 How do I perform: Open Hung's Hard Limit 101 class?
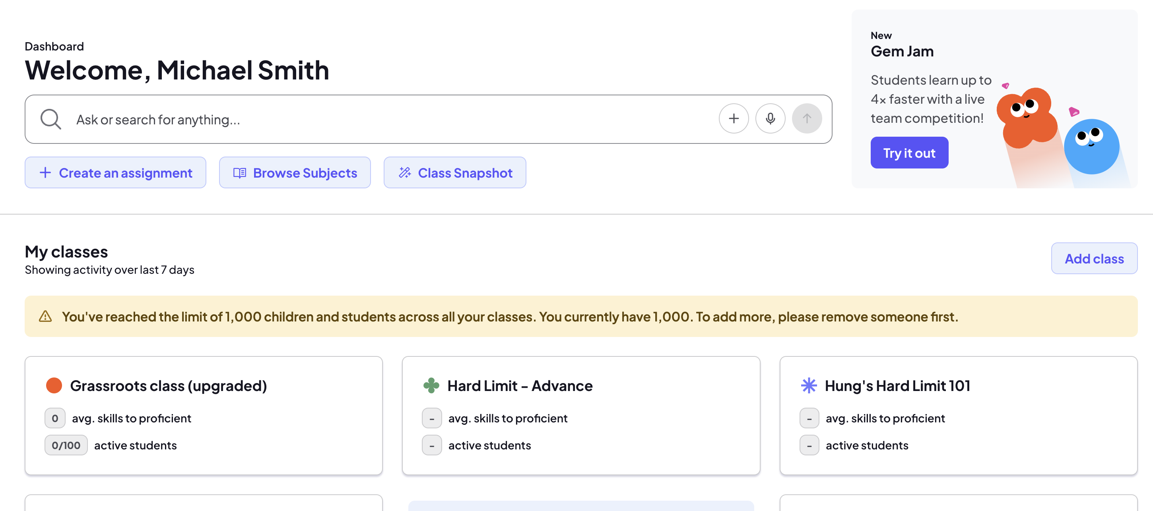pos(958,416)
